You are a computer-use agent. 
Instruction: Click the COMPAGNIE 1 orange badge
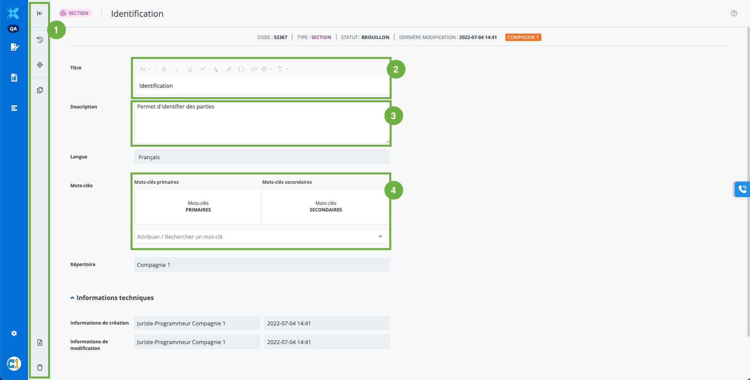click(523, 37)
